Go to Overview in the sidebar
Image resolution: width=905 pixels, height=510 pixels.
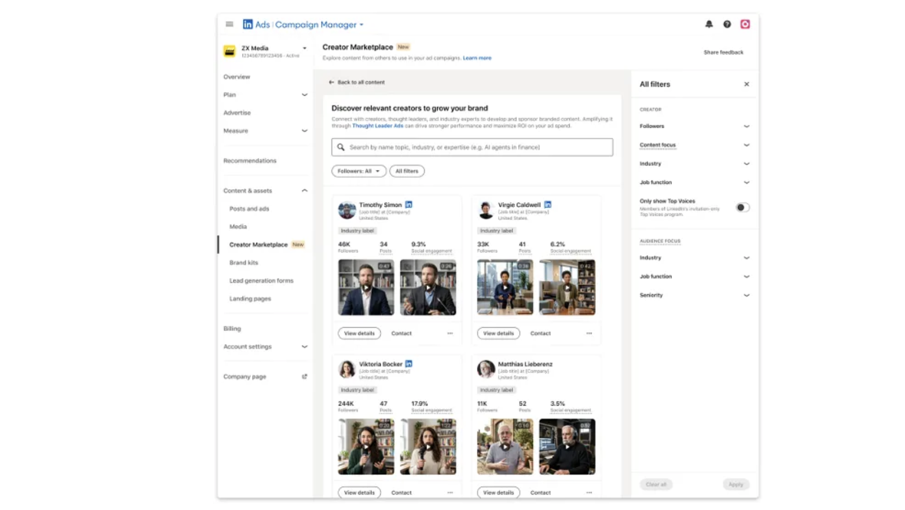(x=236, y=77)
